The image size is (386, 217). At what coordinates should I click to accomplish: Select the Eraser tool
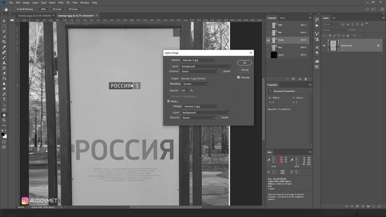tap(4, 73)
